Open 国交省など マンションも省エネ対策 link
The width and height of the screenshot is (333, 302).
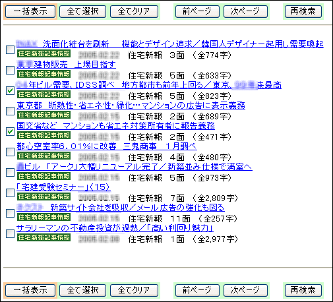tap(115, 126)
